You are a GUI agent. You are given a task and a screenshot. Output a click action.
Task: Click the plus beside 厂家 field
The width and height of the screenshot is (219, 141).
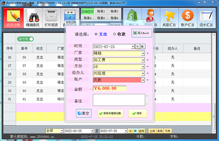(147, 53)
